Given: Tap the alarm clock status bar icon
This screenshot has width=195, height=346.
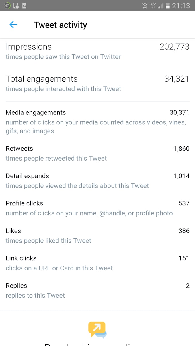Looking at the screenshot, I should (145, 6).
